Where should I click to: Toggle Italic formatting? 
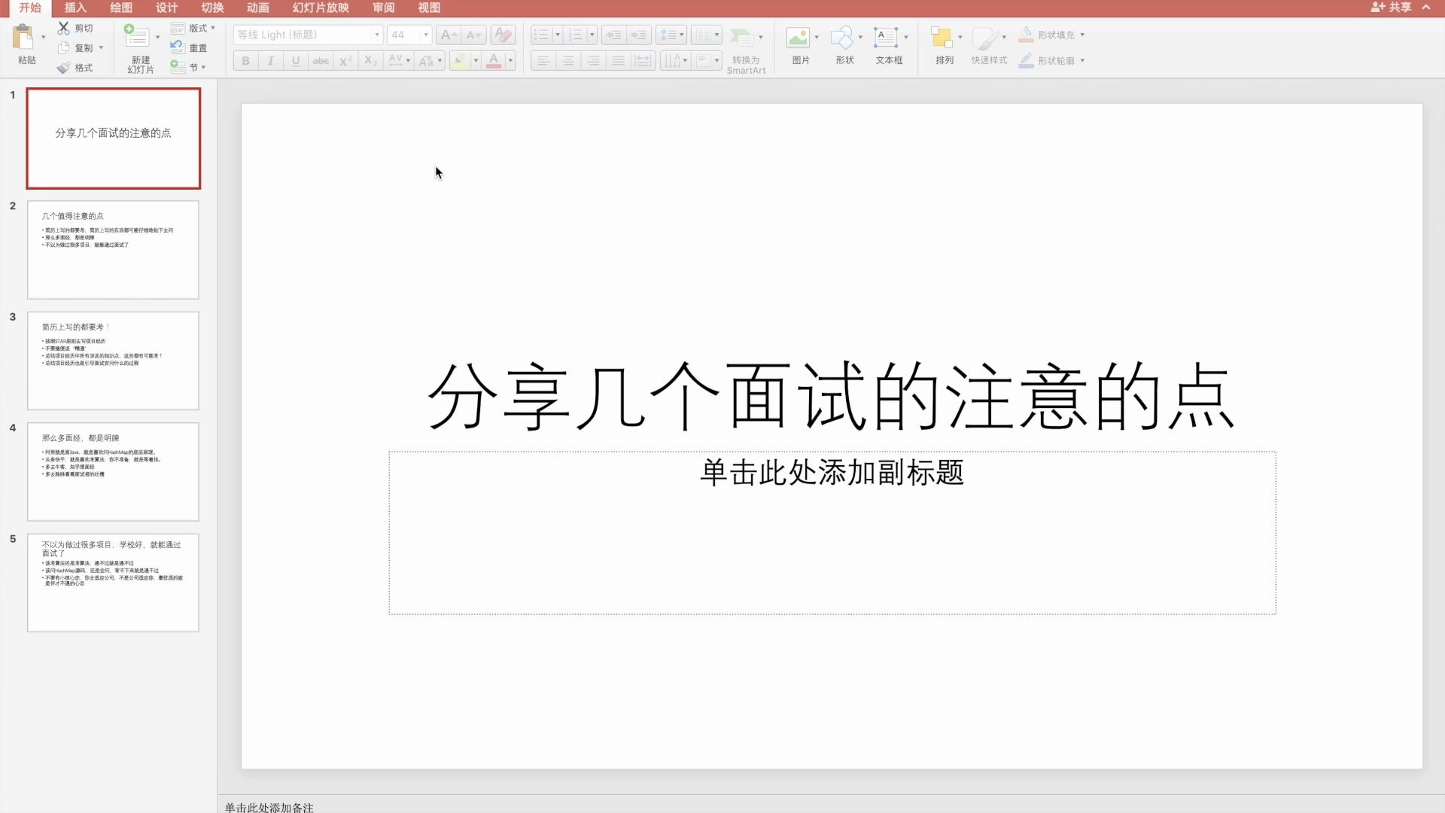coord(271,61)
